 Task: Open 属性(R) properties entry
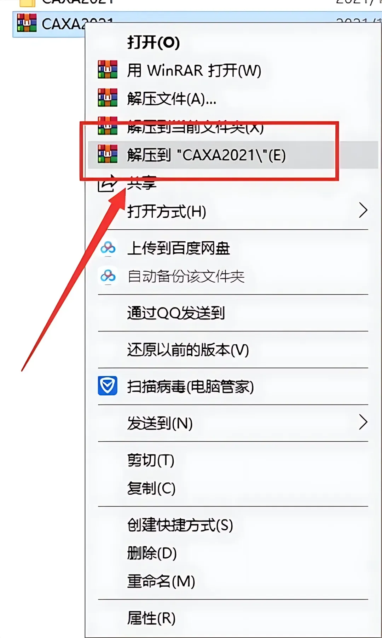point(151,618)
